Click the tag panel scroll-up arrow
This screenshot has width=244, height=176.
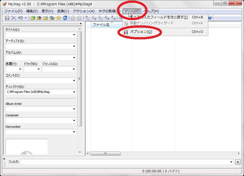pos(80,29)
